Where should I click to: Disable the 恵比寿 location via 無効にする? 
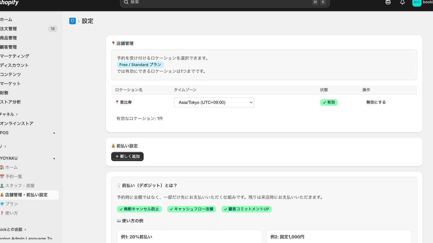click(x=376, y=102)
